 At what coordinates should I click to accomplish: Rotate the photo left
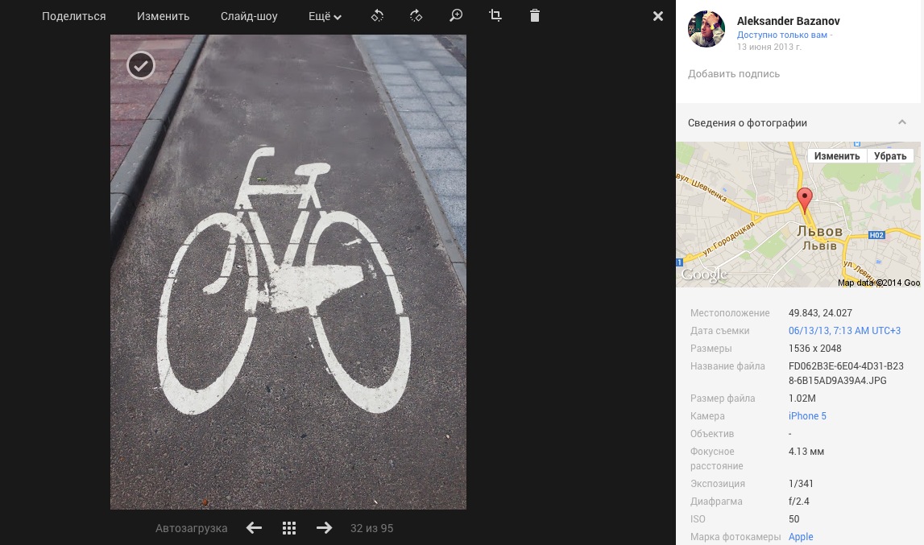pos(377,16)
